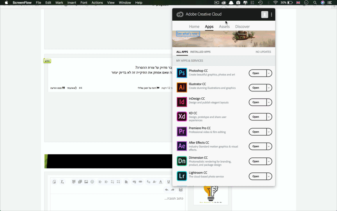Image resolution: width=337 pixels, height=211 pixels.
Task: Click the Creative Cloud icon in macOS menu bar
Action: coord(224,3)
